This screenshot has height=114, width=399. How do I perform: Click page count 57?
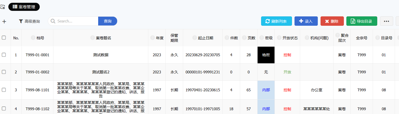(x=248, y=109)
